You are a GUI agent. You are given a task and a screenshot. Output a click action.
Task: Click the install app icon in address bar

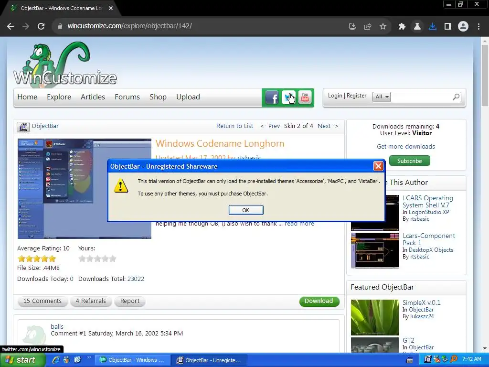coord(352,27)
